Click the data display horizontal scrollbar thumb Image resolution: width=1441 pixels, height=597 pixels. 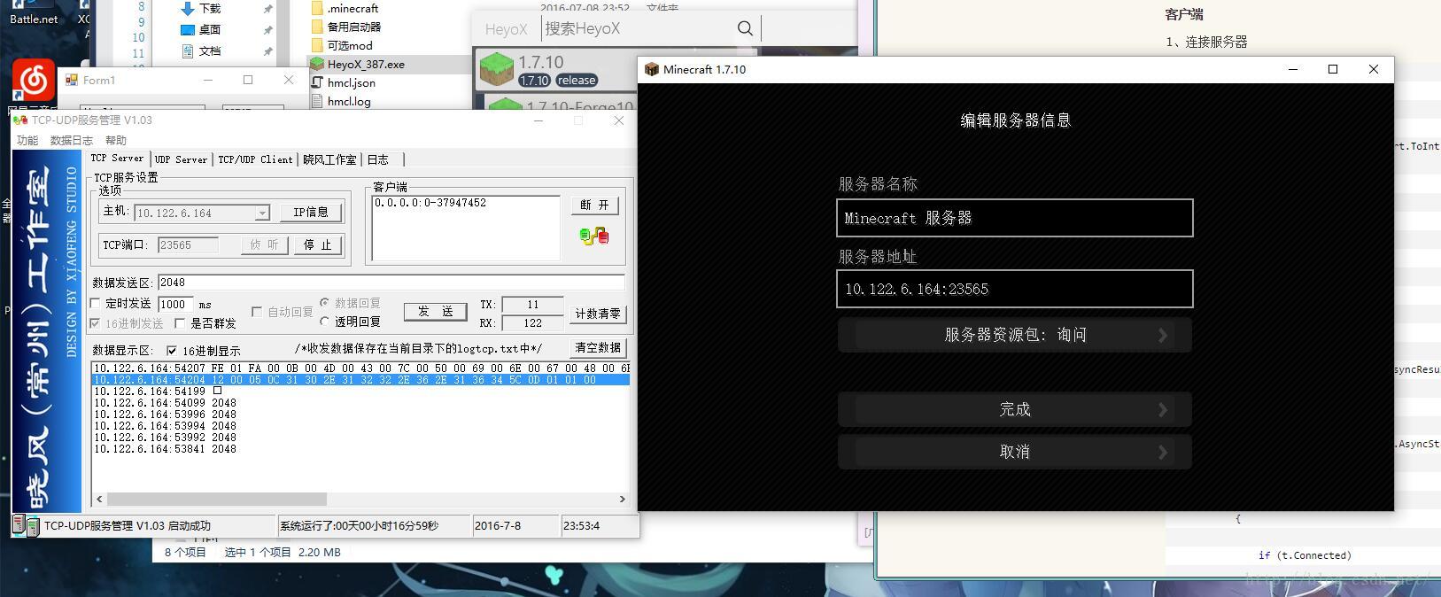[216, 499]
